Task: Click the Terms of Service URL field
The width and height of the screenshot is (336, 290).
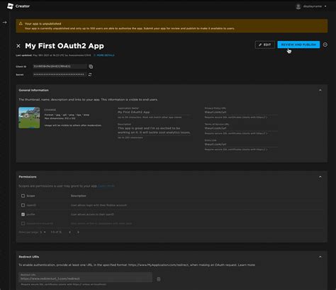Action: click(241, 128)
